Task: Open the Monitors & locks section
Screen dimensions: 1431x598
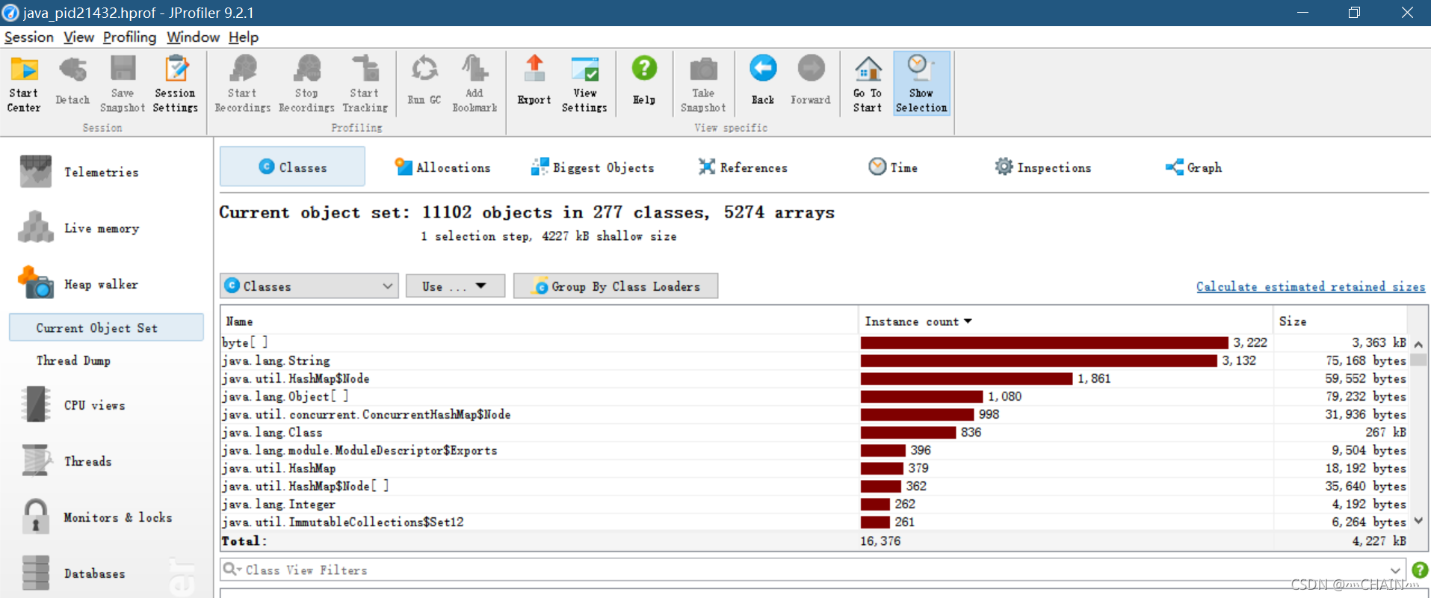Action: (x=97, y=517)
